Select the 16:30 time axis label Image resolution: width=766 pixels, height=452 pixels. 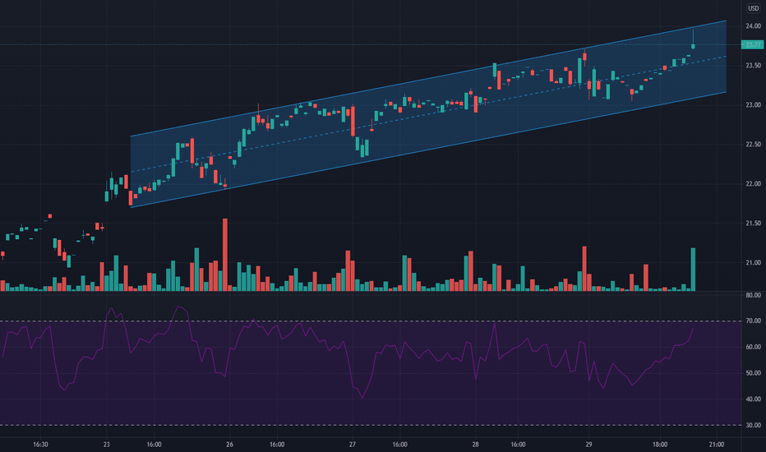click(x=40, y=444)
